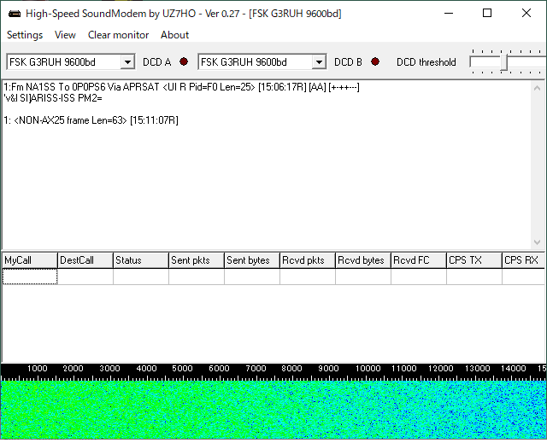Expand channel A modem type dropdown

coord(127,62)
